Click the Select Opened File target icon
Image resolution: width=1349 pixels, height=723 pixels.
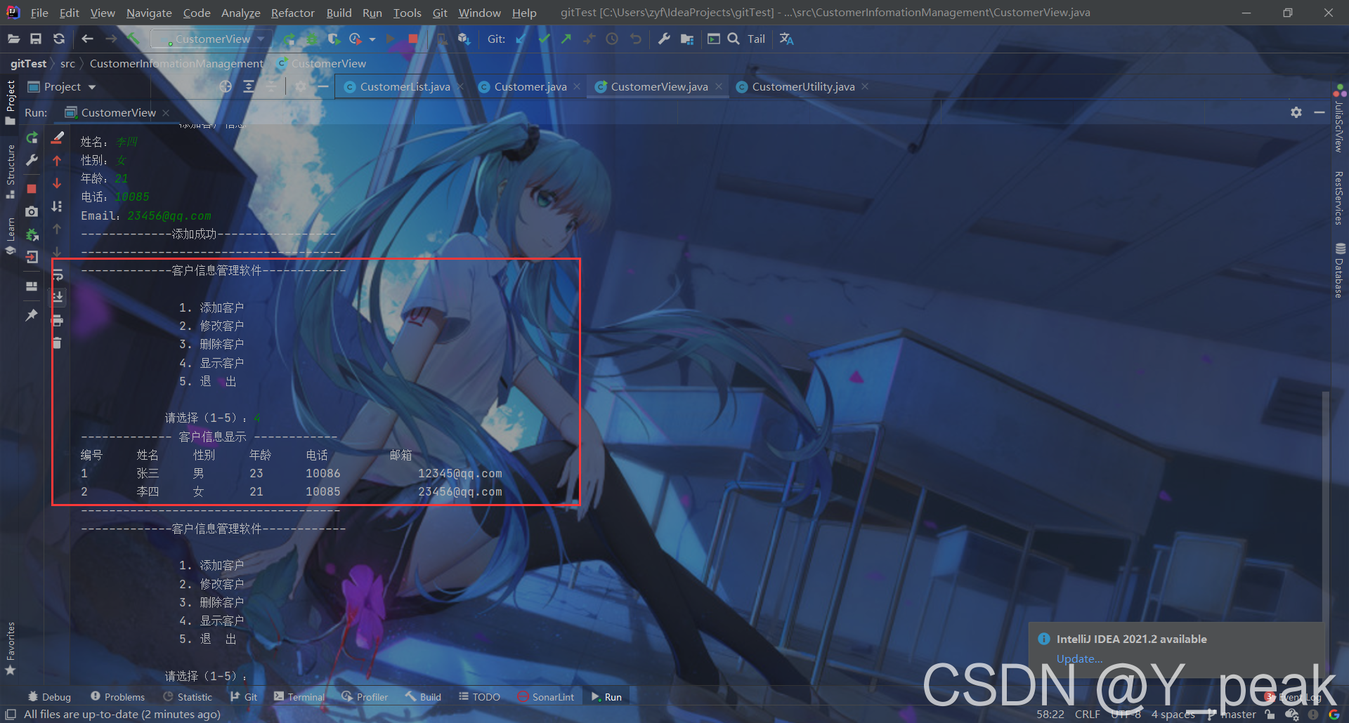tap(226, 86)
